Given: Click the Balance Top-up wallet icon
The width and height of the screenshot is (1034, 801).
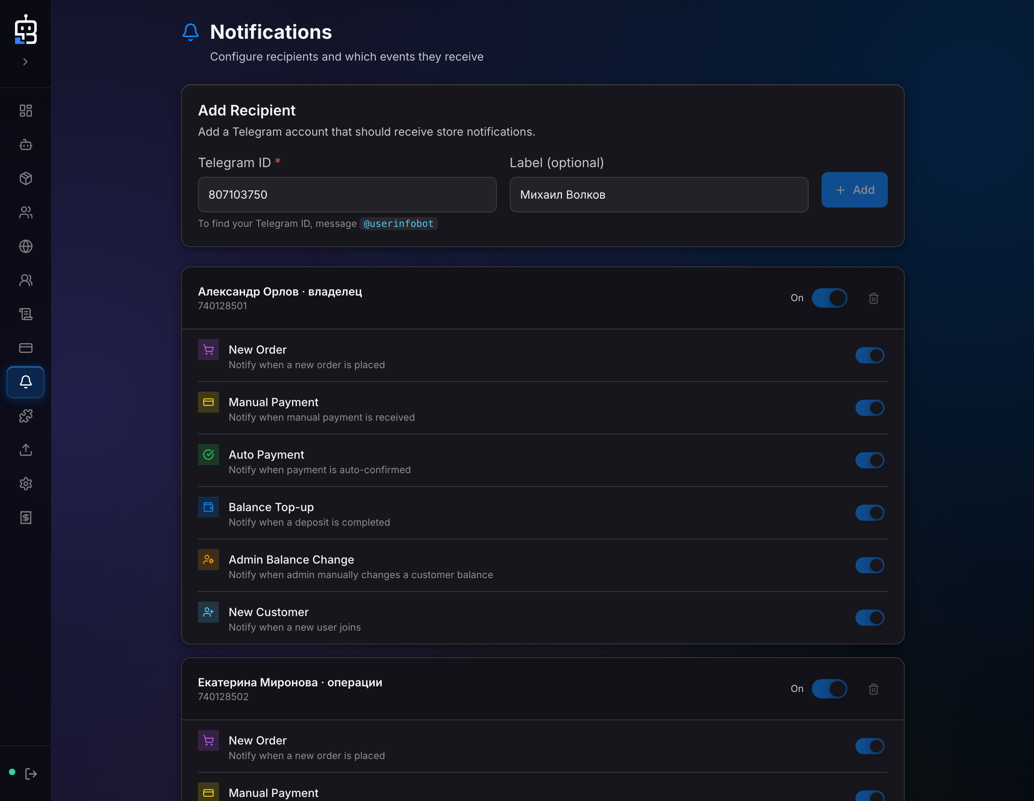Looking at the screenshot, I should click(208, 507).
